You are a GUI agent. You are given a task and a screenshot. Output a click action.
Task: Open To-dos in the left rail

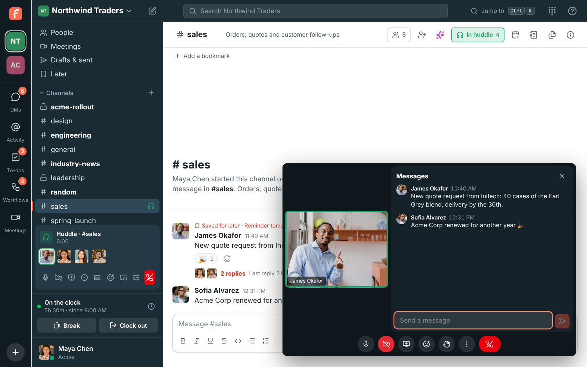[x=15, y=161]
